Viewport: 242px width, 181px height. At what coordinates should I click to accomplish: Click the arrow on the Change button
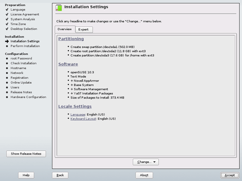pyautogui.click(x=154, y=162)
